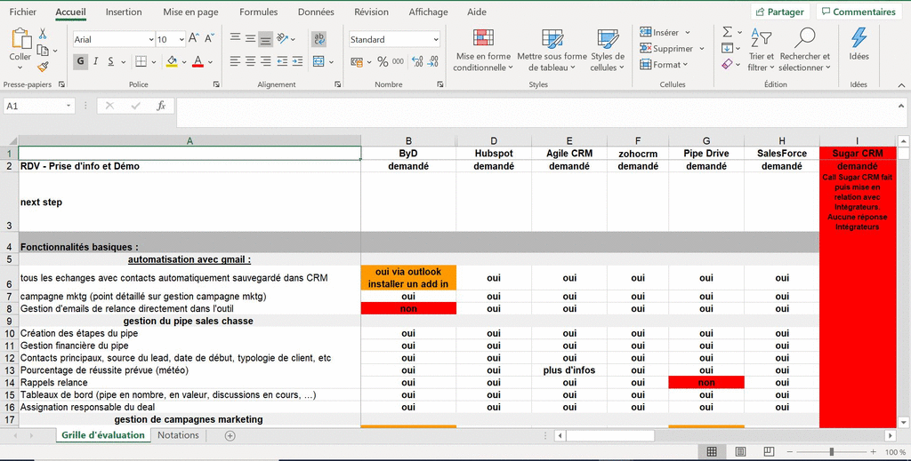Open Styles de cellules dropdown

[x=607, y=51]
